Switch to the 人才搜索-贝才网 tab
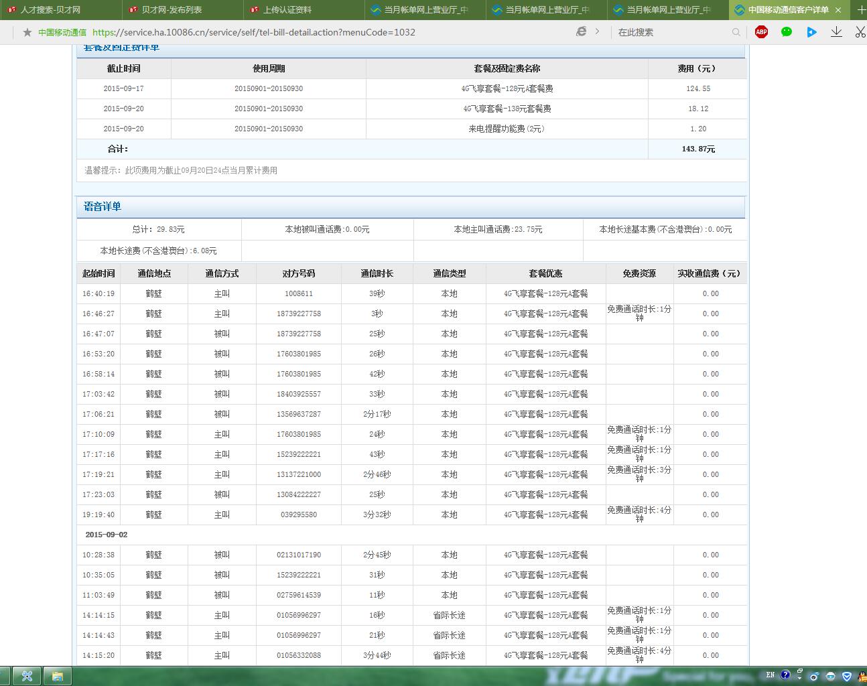 pos(50,10)
